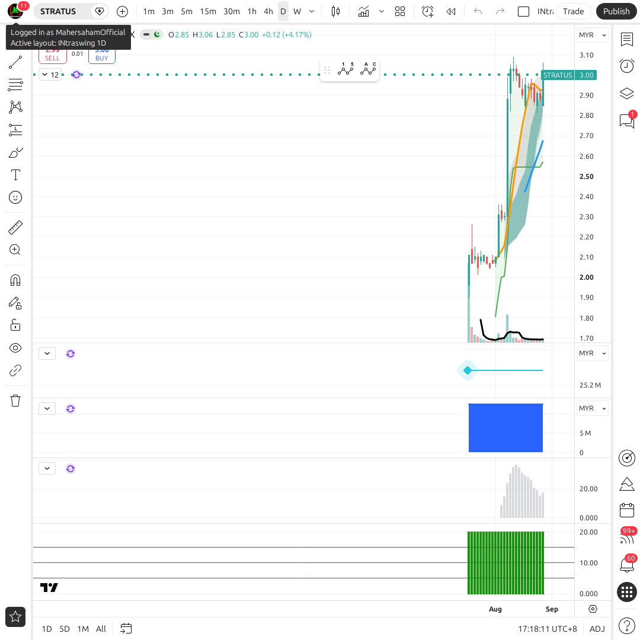Start bar replay mode
This screenshot has height=640, width=640.
point(450,11)
